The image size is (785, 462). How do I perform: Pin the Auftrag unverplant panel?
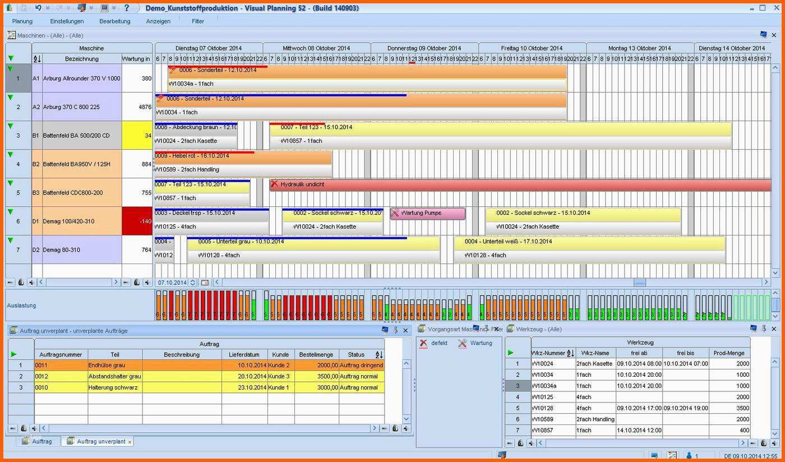[395, 330]
